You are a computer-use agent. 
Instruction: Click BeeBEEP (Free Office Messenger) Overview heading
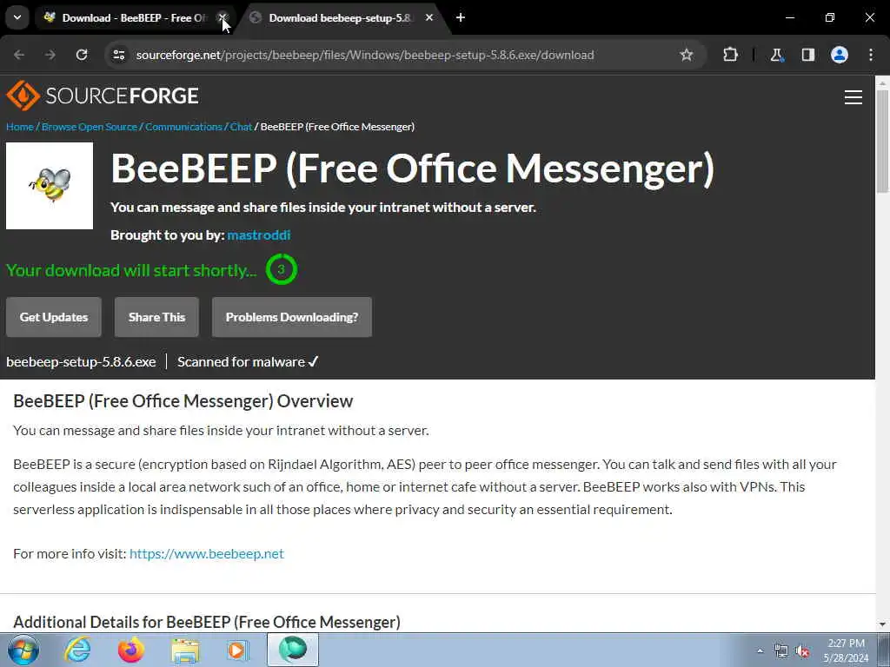coord(183,401)
